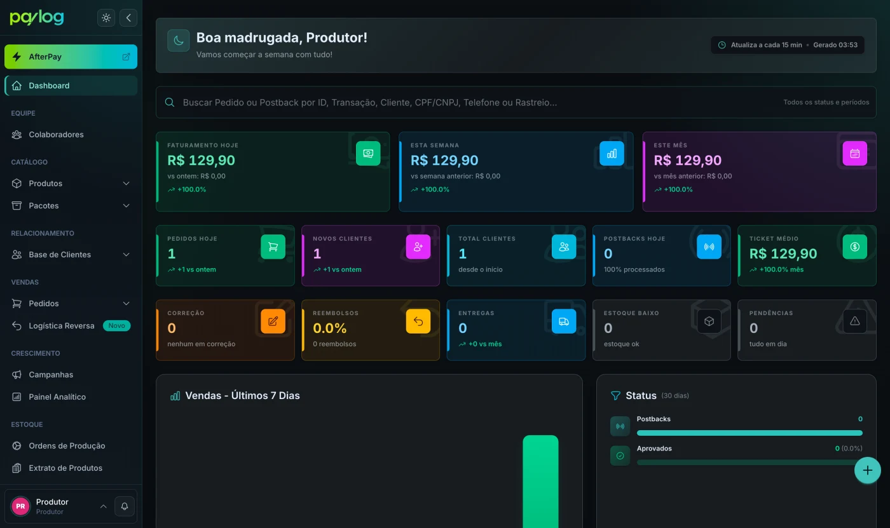
Task: Click the Novos Clientes add-user icon
Action: pyautogui.click(x=418, y=247)
